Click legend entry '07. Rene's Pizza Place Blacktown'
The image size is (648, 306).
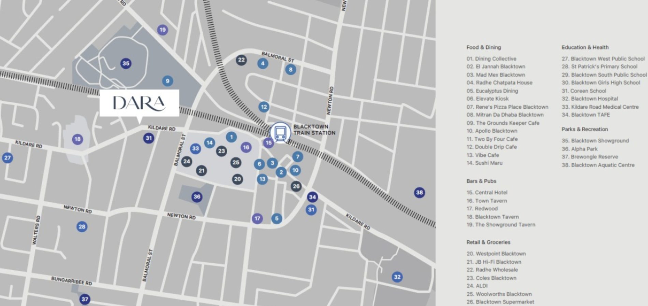click(x=507, y=107)
